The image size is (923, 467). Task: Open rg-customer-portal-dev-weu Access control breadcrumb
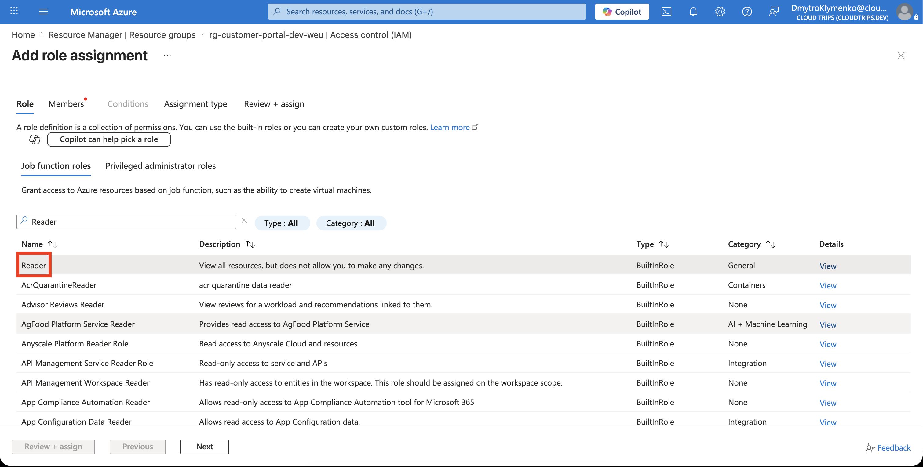310,35
